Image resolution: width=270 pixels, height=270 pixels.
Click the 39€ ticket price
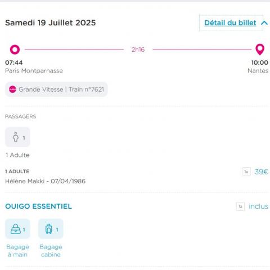[262, 172]
